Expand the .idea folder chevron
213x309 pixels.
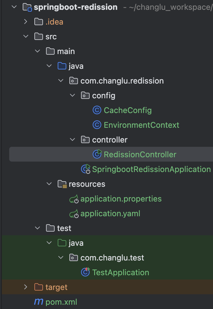tap(25, 22)
